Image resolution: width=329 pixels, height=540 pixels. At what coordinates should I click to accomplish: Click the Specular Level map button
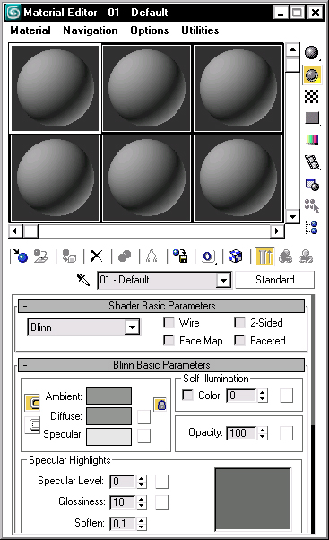point(161,482)
